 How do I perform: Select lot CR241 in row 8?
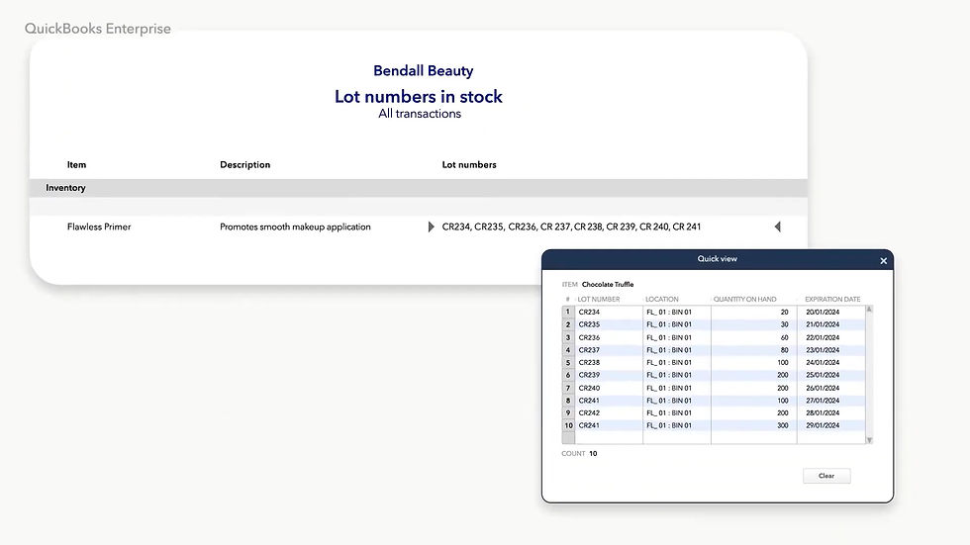tap(589, 401)
